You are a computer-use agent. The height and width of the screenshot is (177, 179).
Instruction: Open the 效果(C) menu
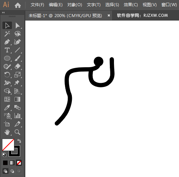(x=131, y=5)
